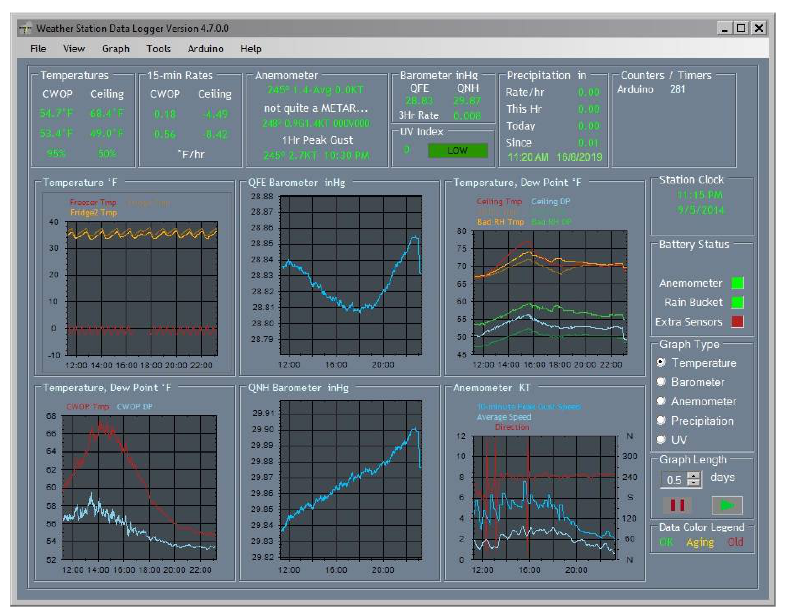The image size is (785, 616).
Task: Choose the Anemometer graph type option
Action: pyautogui.click(x=661, y=401)
